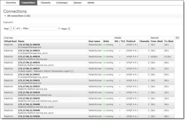Open connection 172.17.96.21:59435
186x121 pixels.
pyautogui.click(x=29, y=98)
